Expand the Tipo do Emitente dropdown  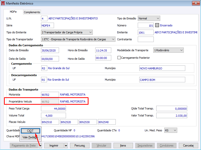click(x=67, y=32)
